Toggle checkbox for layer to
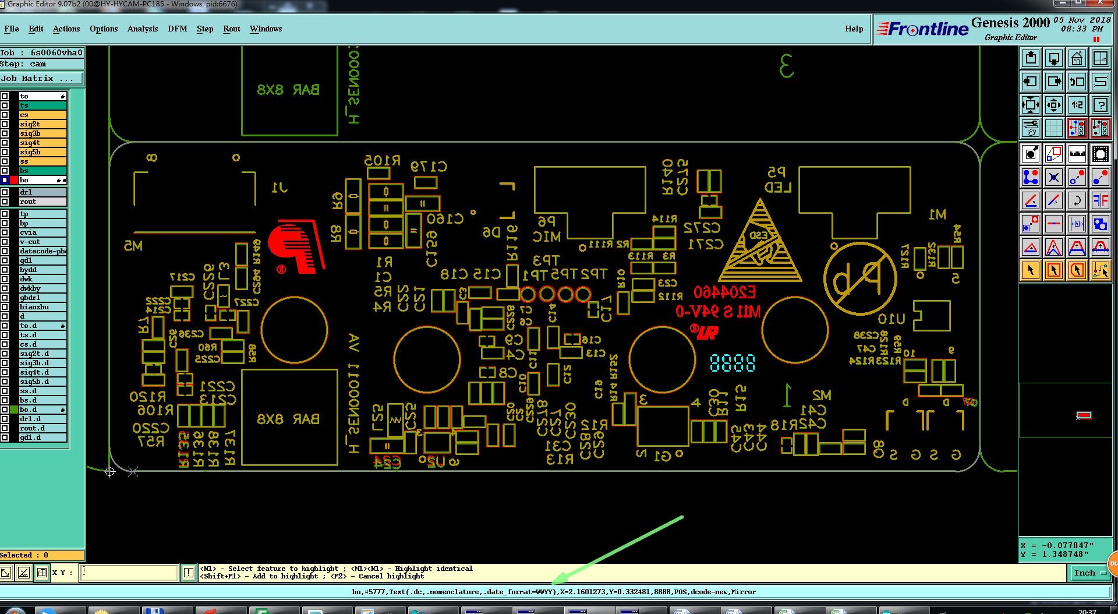Screen dimensions: 1118x614 (x=5, y=96)
